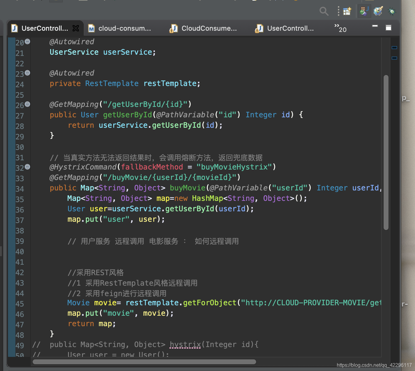Image resolution: width=415 pixels, height=371 pixels.
Task: Close the active UserControll... editor tab
Action: tap(76, 28)
